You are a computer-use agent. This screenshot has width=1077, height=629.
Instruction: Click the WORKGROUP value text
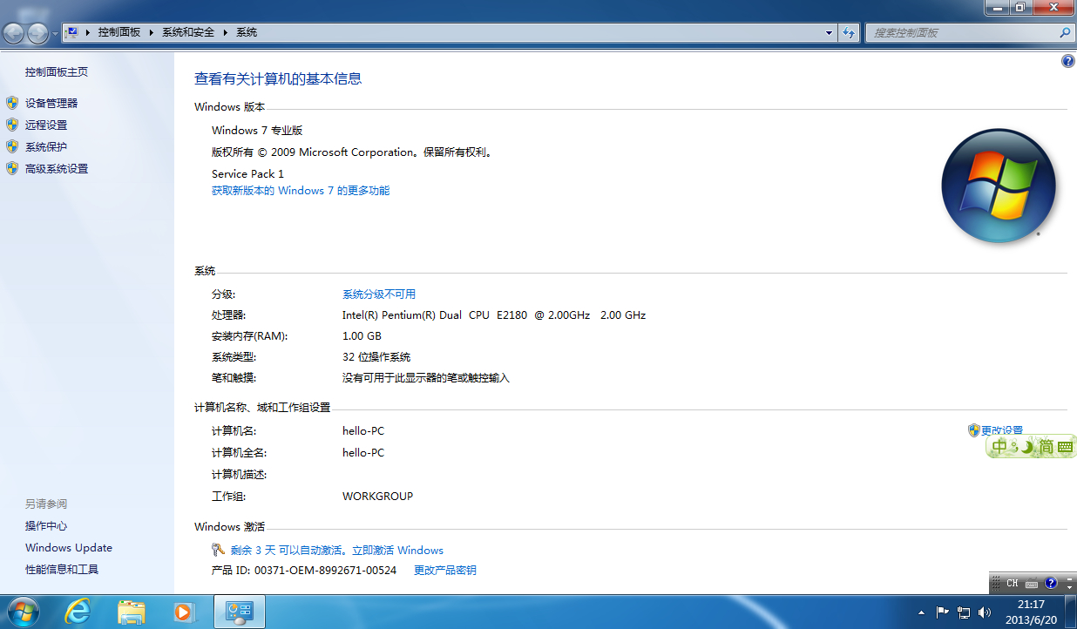click(x=378, y=496)
